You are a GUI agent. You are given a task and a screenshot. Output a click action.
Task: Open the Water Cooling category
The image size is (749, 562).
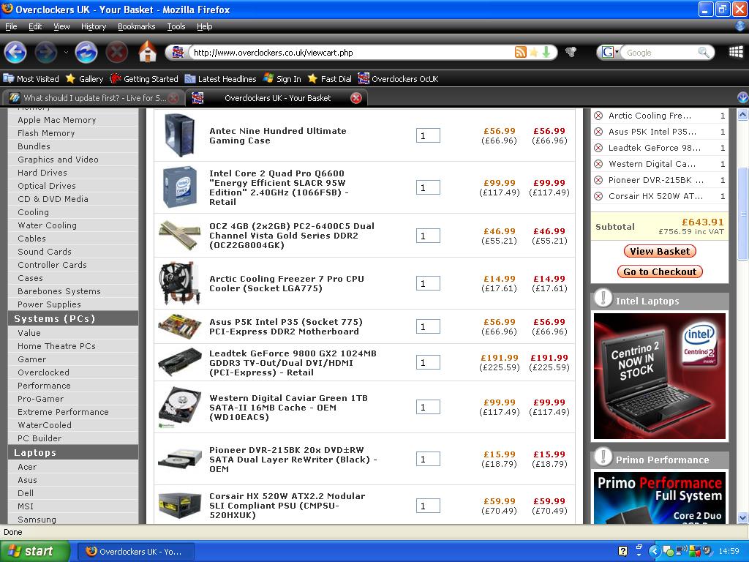pyautogui.click(x=47, y=225)
